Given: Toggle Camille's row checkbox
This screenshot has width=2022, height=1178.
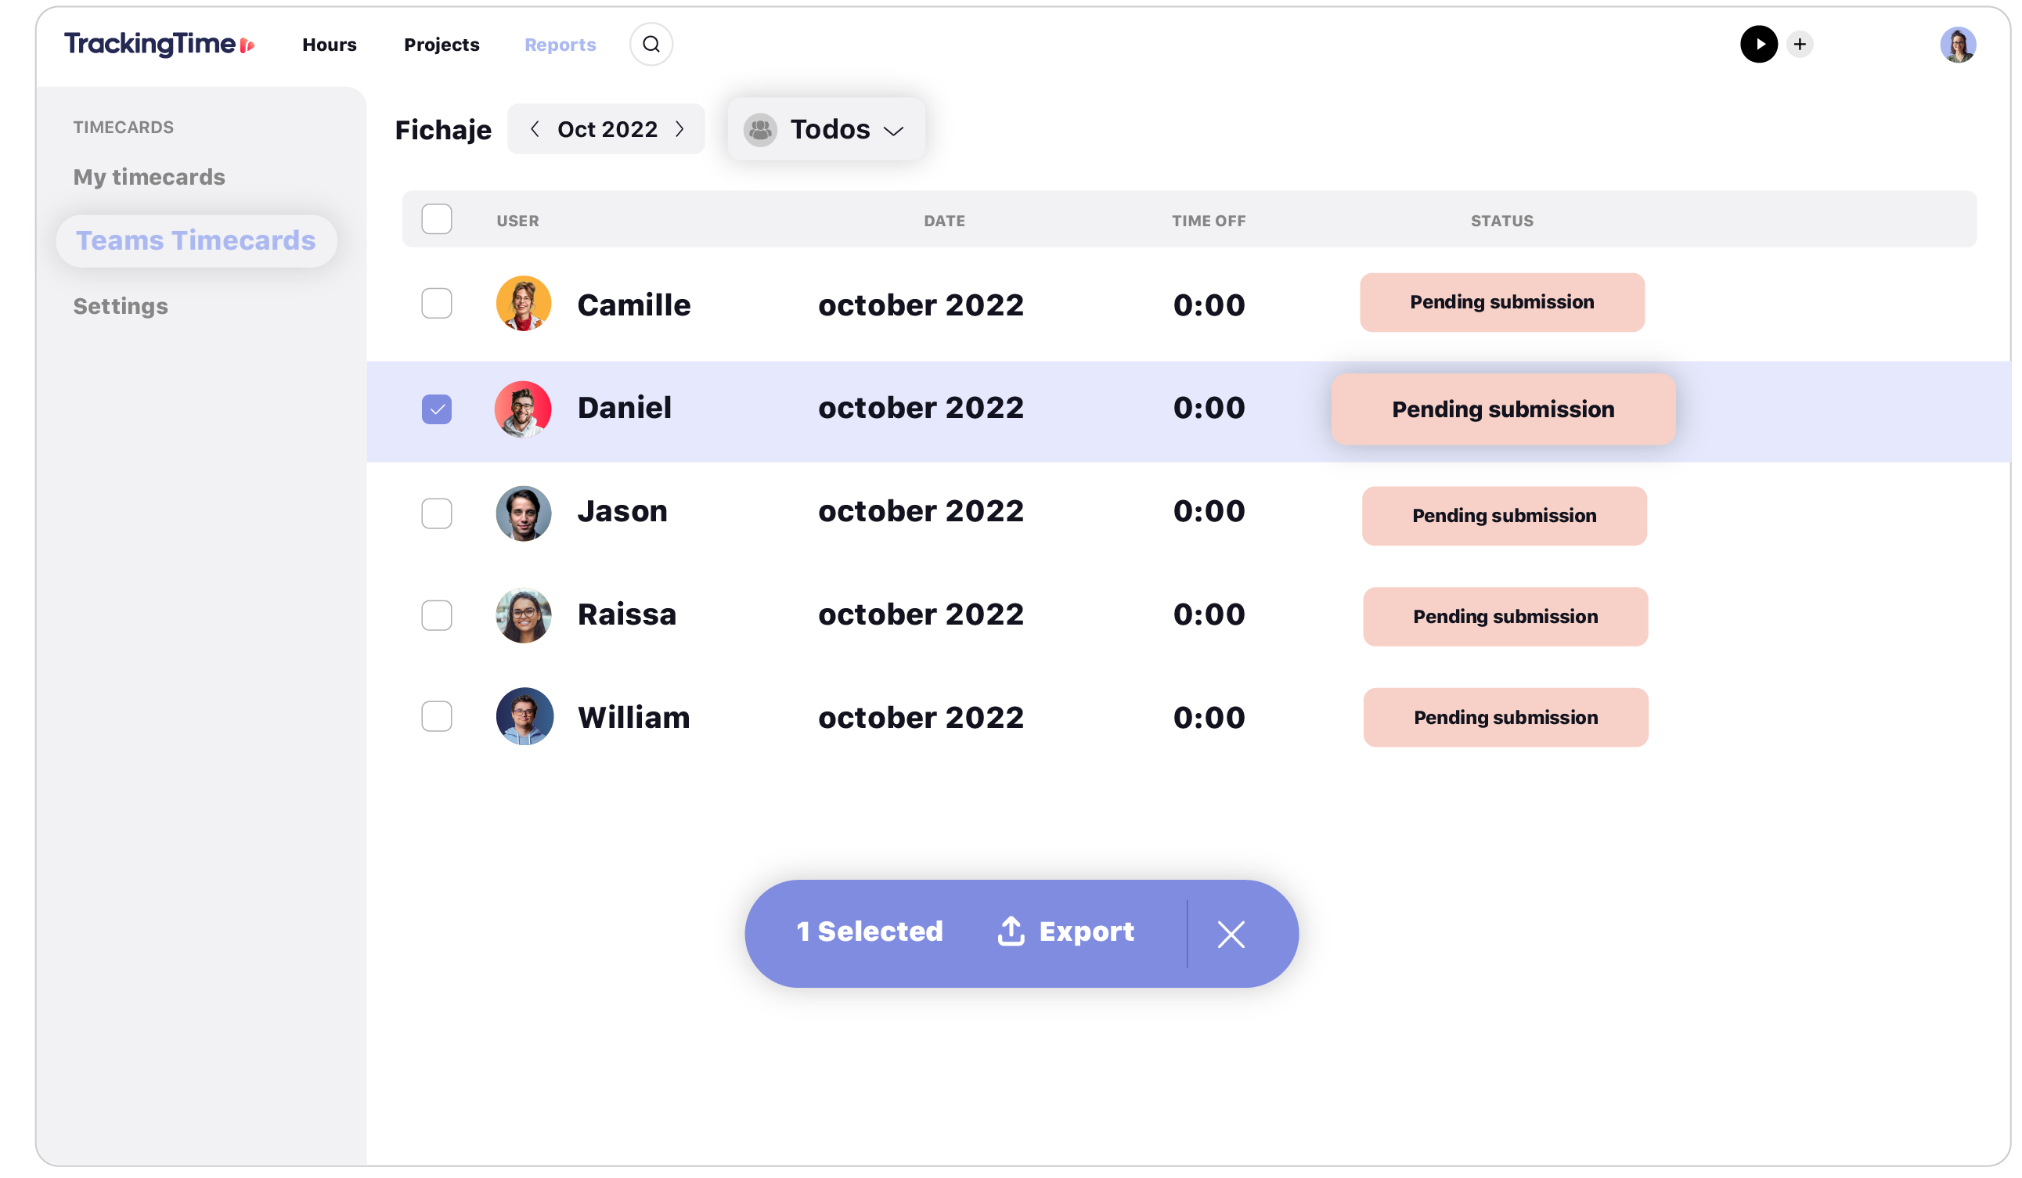Looking at the screenshot, I should click(436, 304).
